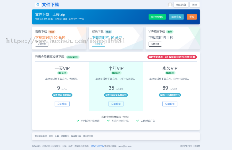Click the 登出 logout button

[x=195, y=5]
